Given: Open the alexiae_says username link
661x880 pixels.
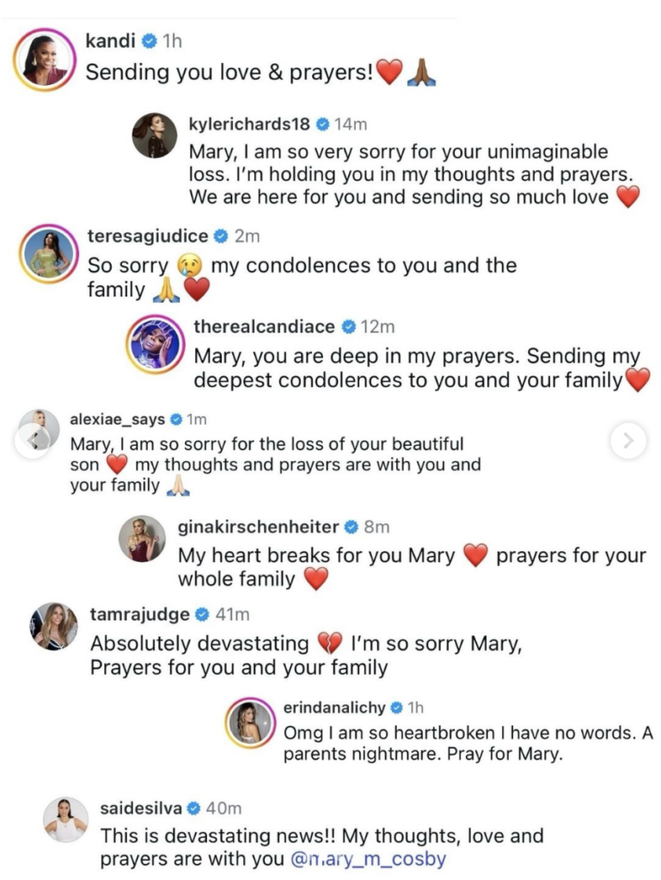Looking at the screenshot, I should point(118,419).
